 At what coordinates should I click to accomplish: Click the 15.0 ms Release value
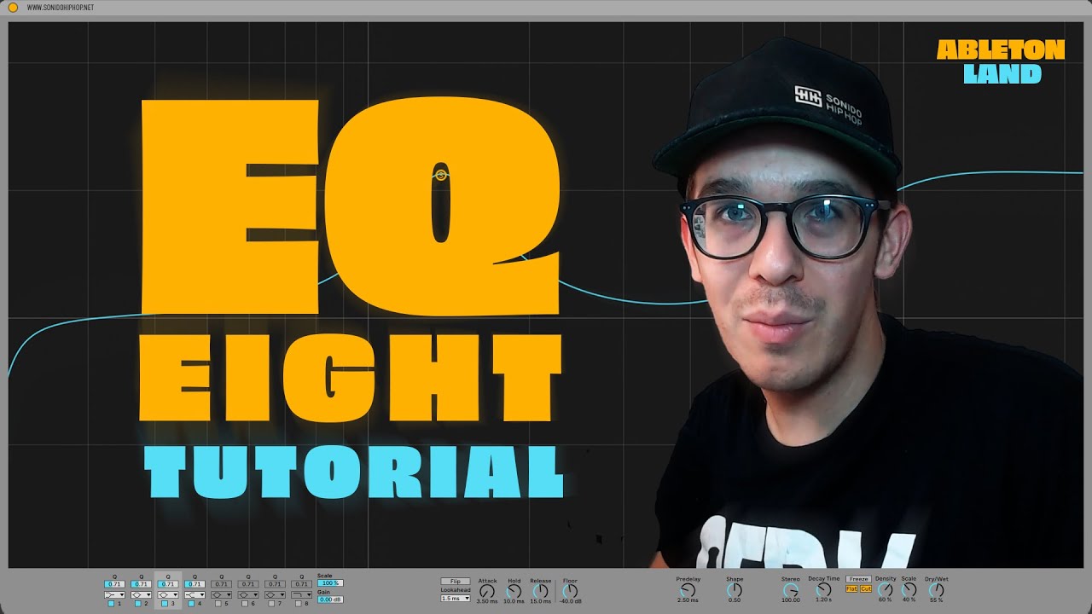(541, 601)
